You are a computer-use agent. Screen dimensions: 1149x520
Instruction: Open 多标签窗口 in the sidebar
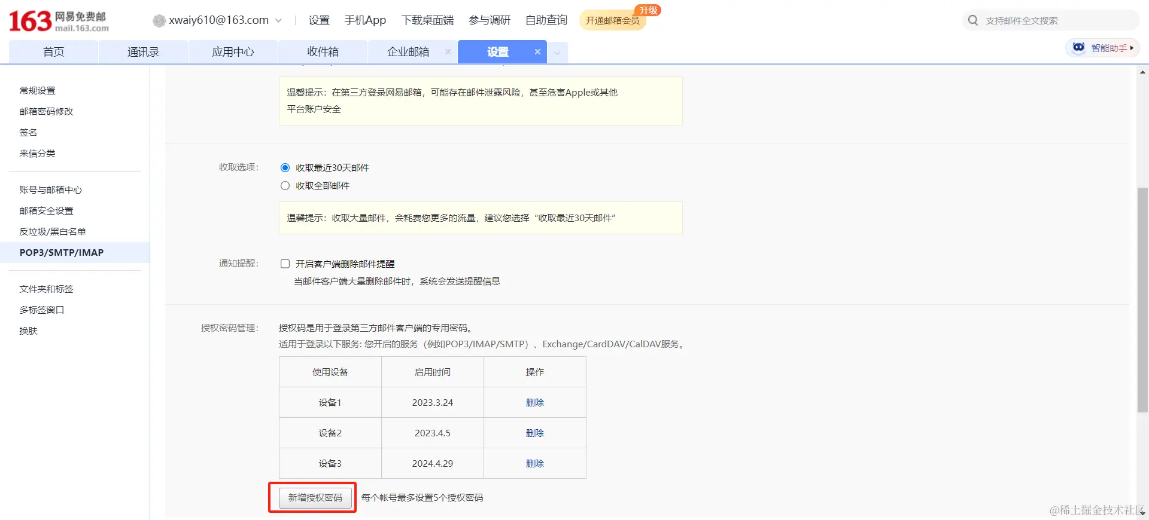[42, 310]
